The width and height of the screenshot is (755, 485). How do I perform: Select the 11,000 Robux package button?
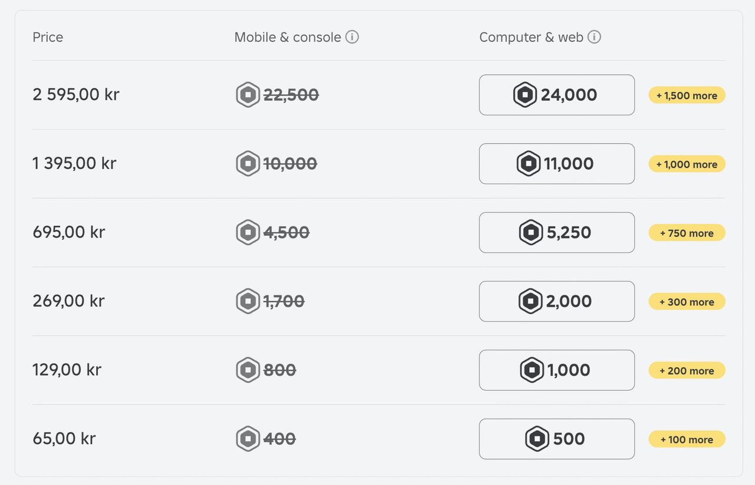(x=556, y=164)
